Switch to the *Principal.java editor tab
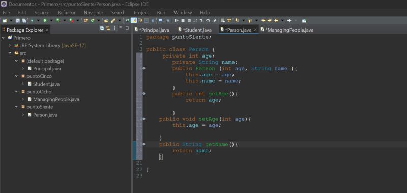 point(152,30)
